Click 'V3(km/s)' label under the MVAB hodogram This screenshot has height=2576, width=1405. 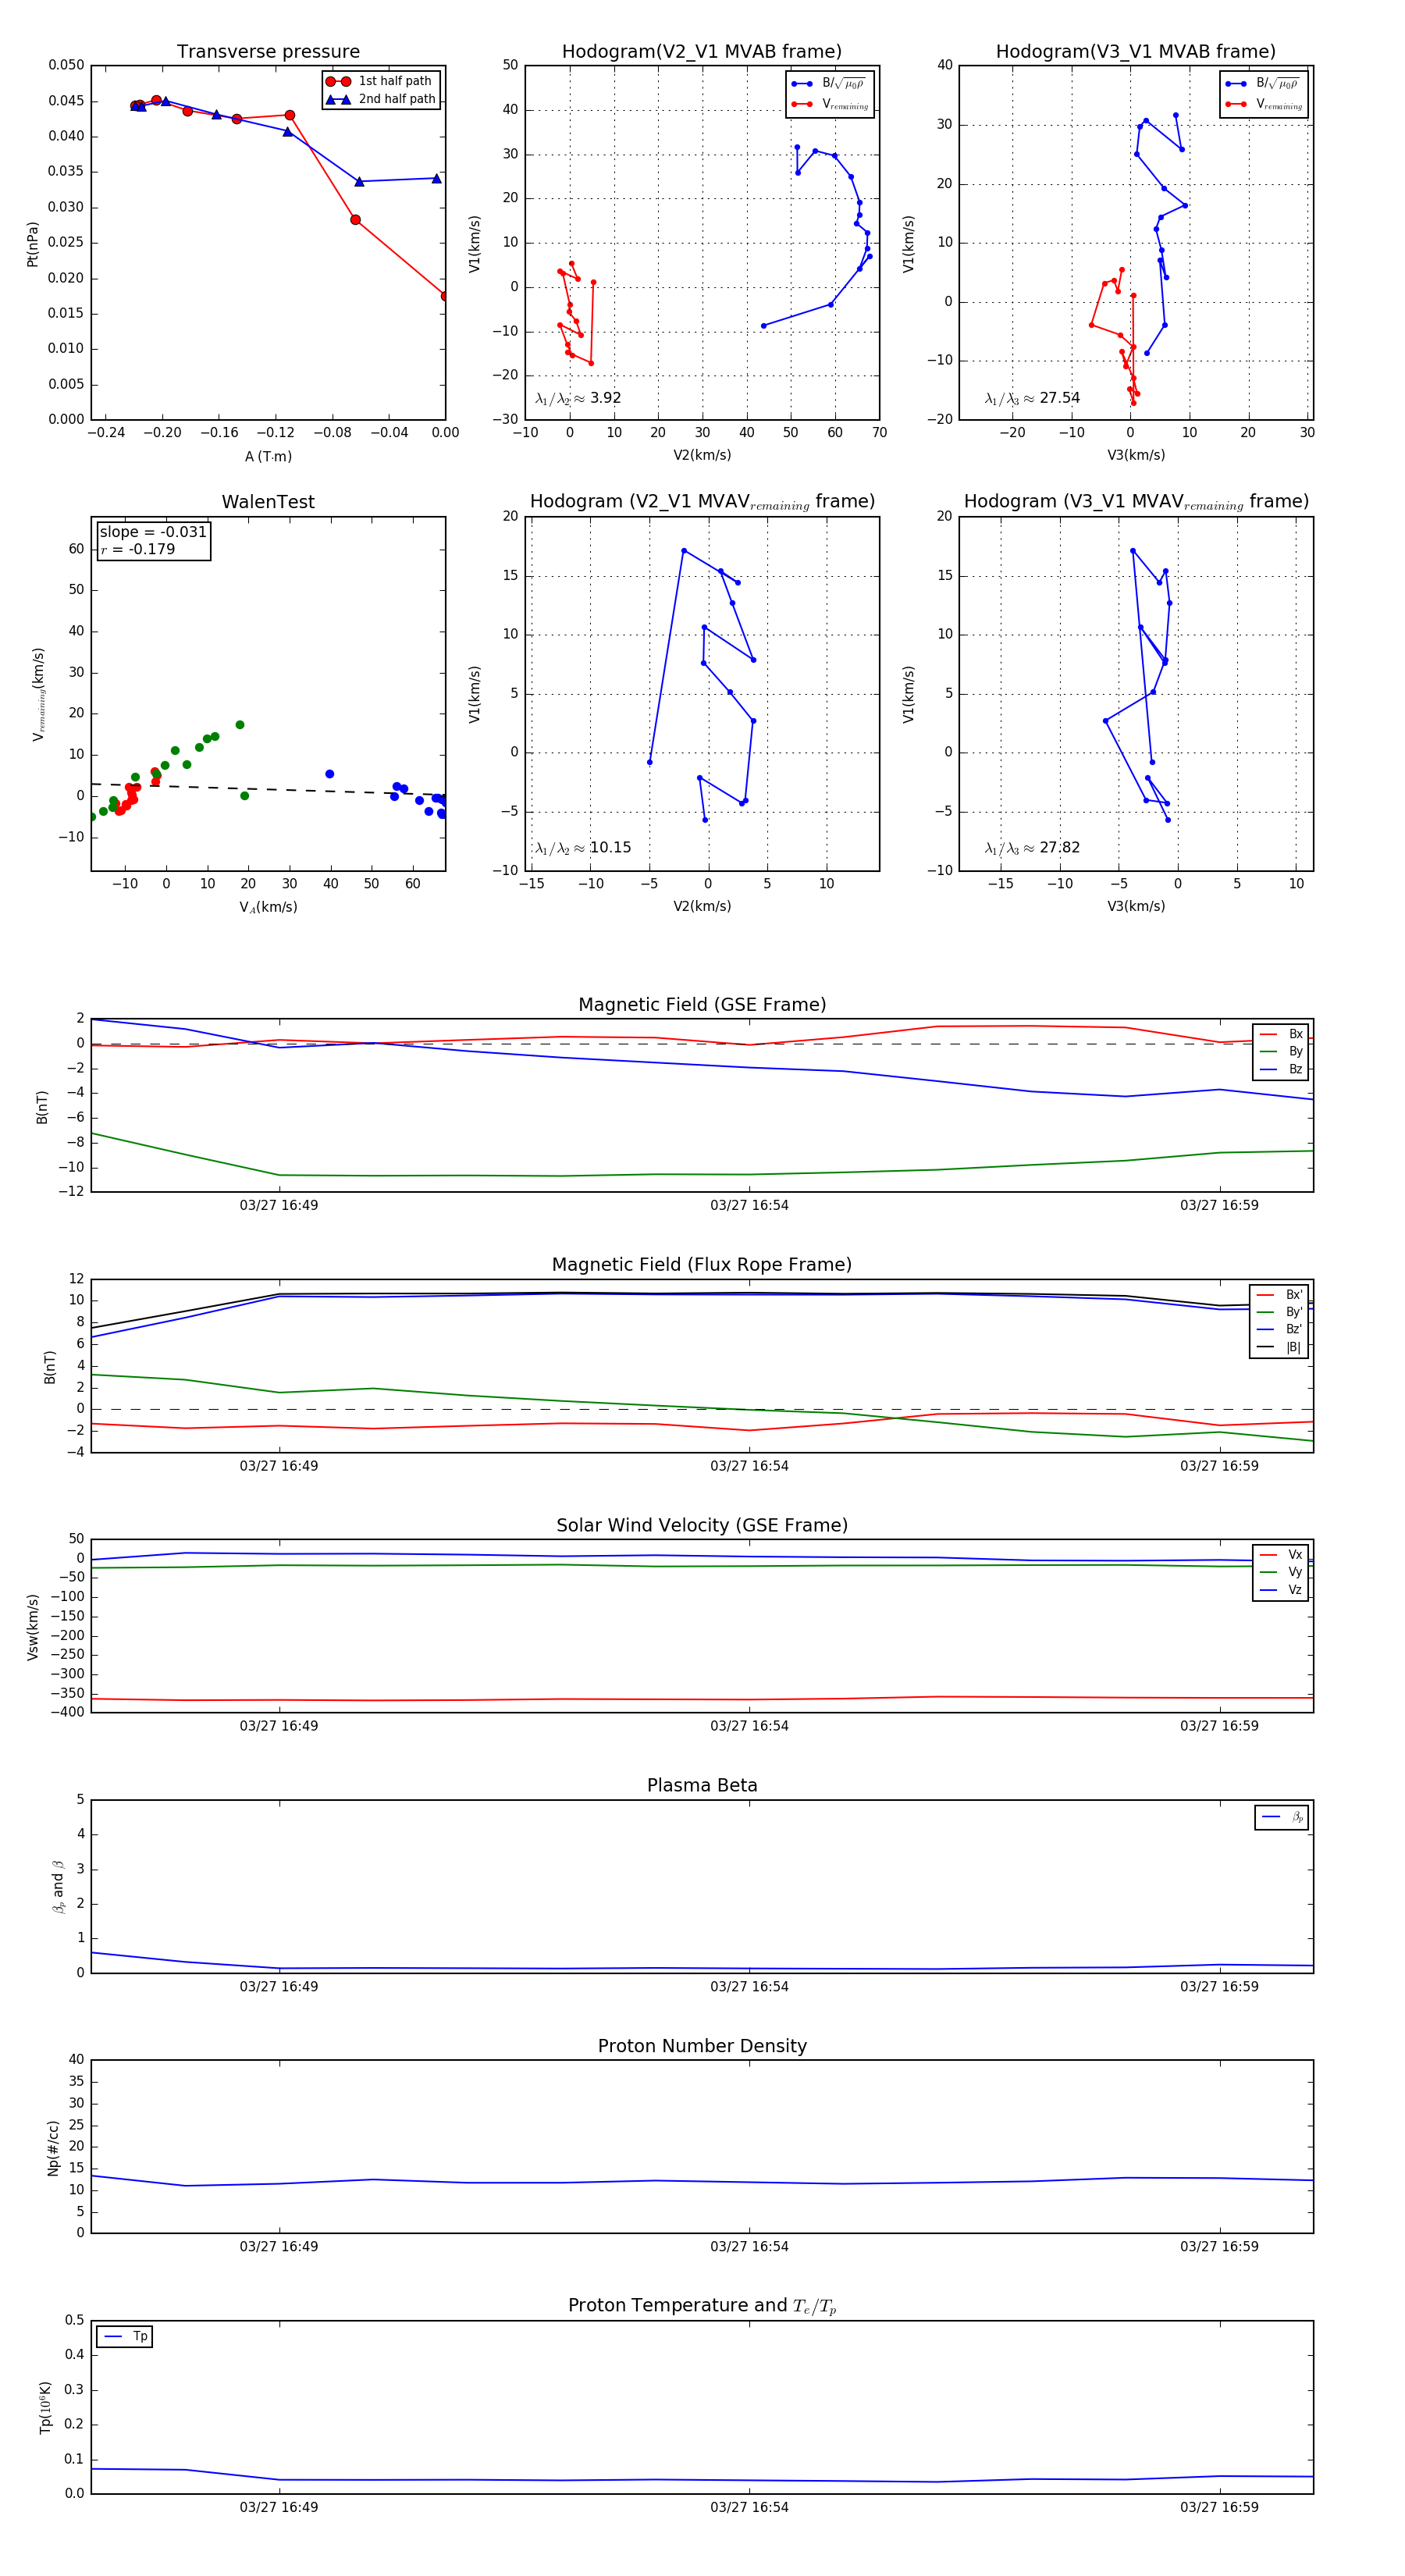[x=1136, y=455]
